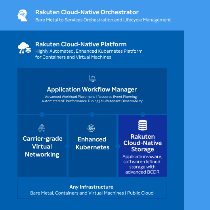
Task: Click the globe network icon above Carrier-grade
Action: click(42, 128)
